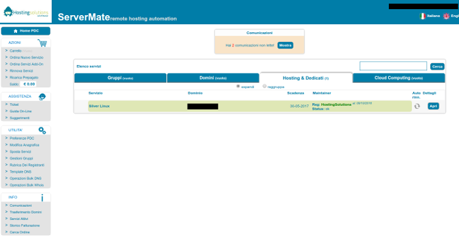Open Suggerimenti link

[x=20, y=118]
